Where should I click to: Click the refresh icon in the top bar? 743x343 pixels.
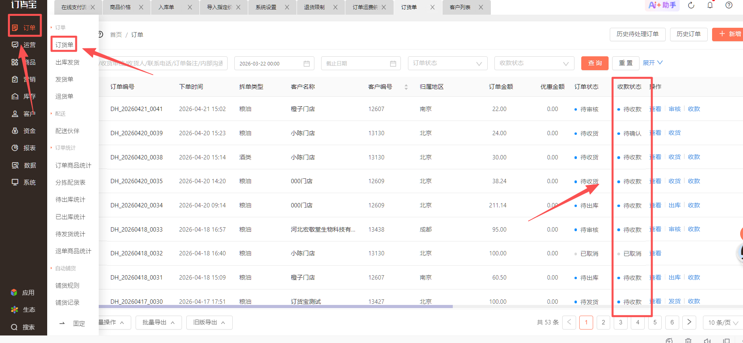(691, 5)
